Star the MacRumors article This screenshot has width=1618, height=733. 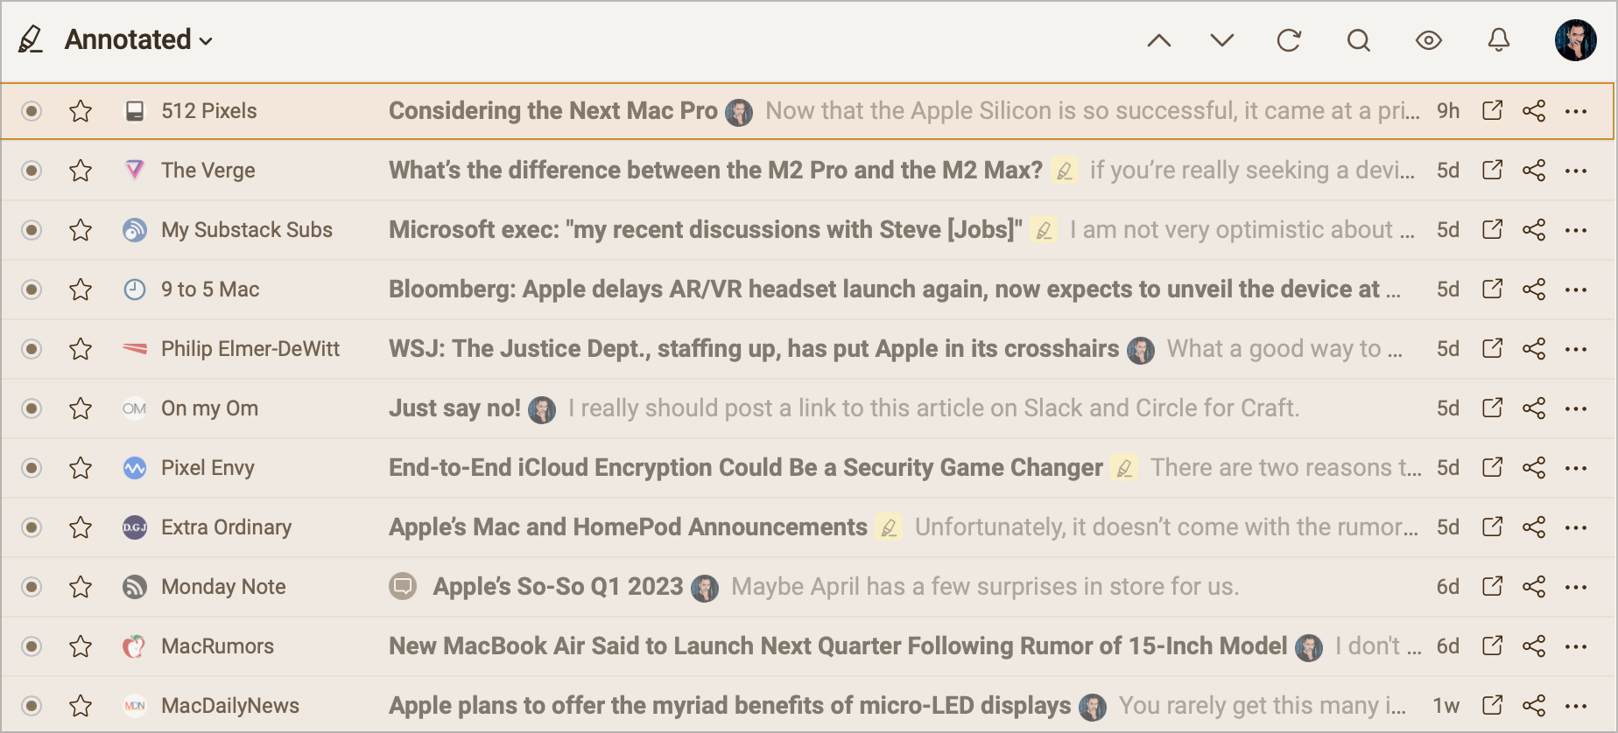pos(81,646)
